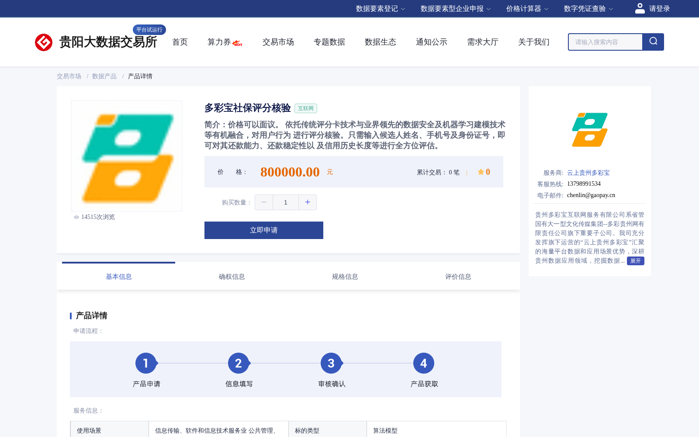
Task: Go to 首页 in main navigation
Action: pyautogui.click(x=180, y=42)
